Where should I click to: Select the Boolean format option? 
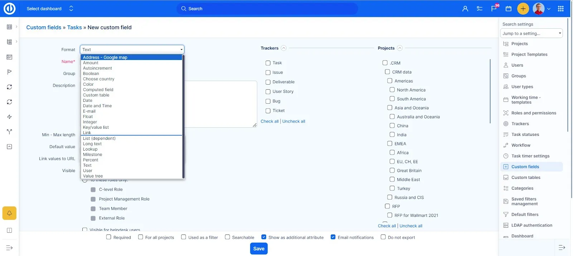[x=131, y=74]
